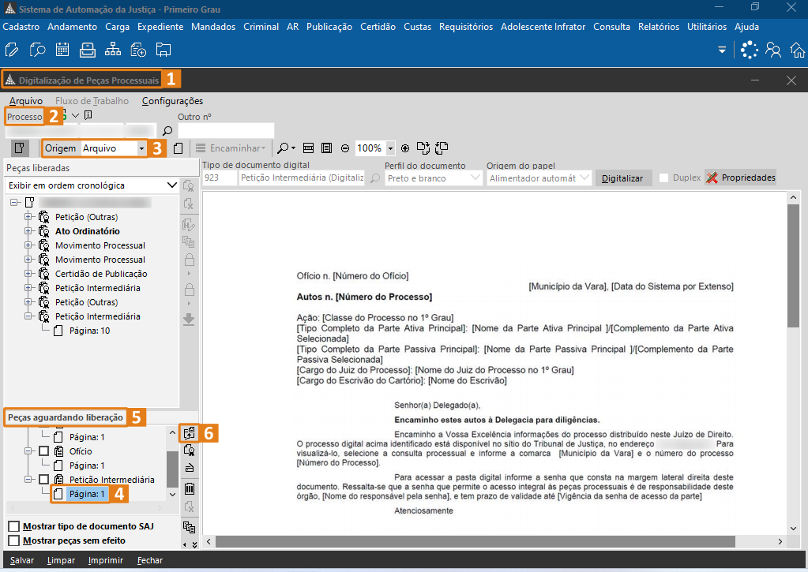Click the document viewer horizontal scrollbar thumb
This screenshot has height=572, width=808.
pyautogui.click(x=475, y=541)
